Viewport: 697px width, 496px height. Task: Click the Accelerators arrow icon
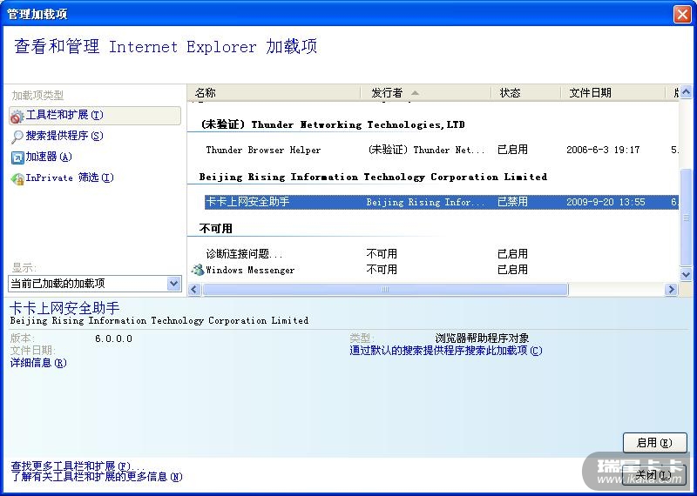(17, 158)
